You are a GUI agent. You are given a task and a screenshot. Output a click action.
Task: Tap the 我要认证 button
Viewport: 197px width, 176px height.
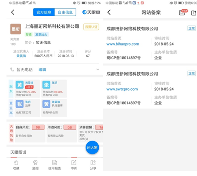point(91,27)
